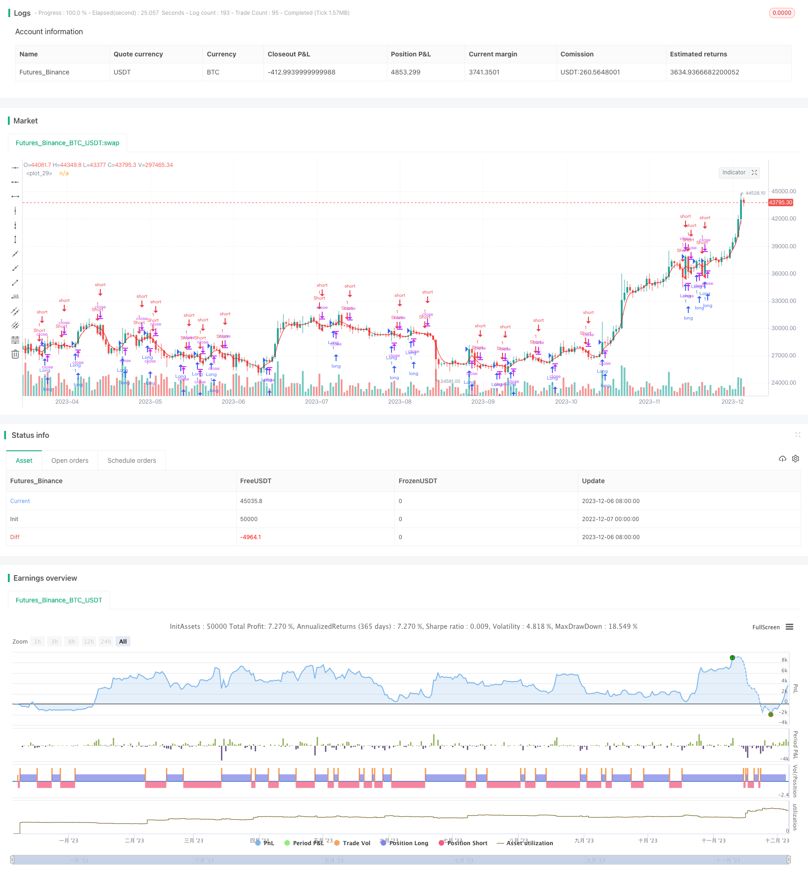Toggle the Period P&L series in legend

click(304, 843)
